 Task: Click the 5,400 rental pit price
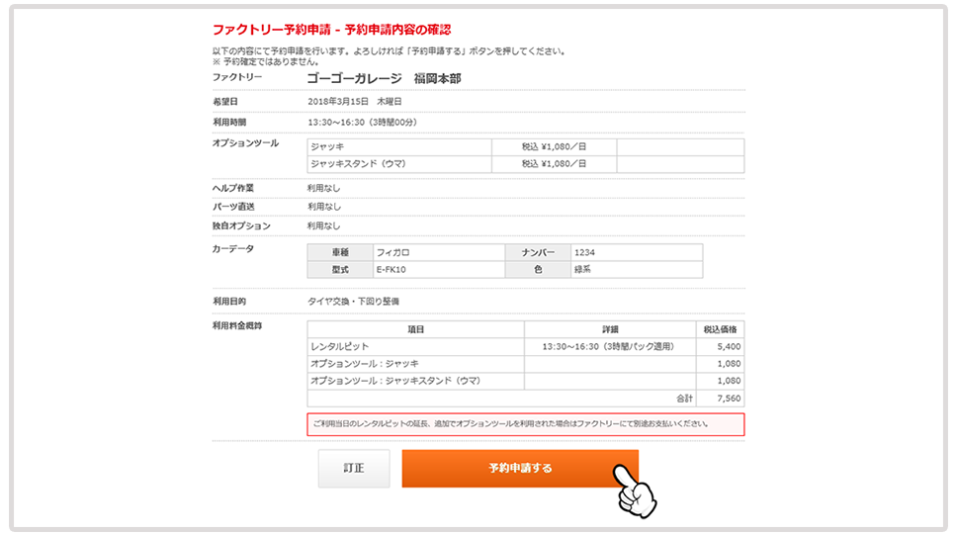[x=725, y=347]
